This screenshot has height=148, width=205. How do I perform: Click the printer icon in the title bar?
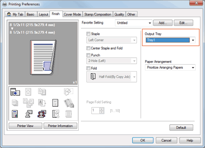click(5, 4)
